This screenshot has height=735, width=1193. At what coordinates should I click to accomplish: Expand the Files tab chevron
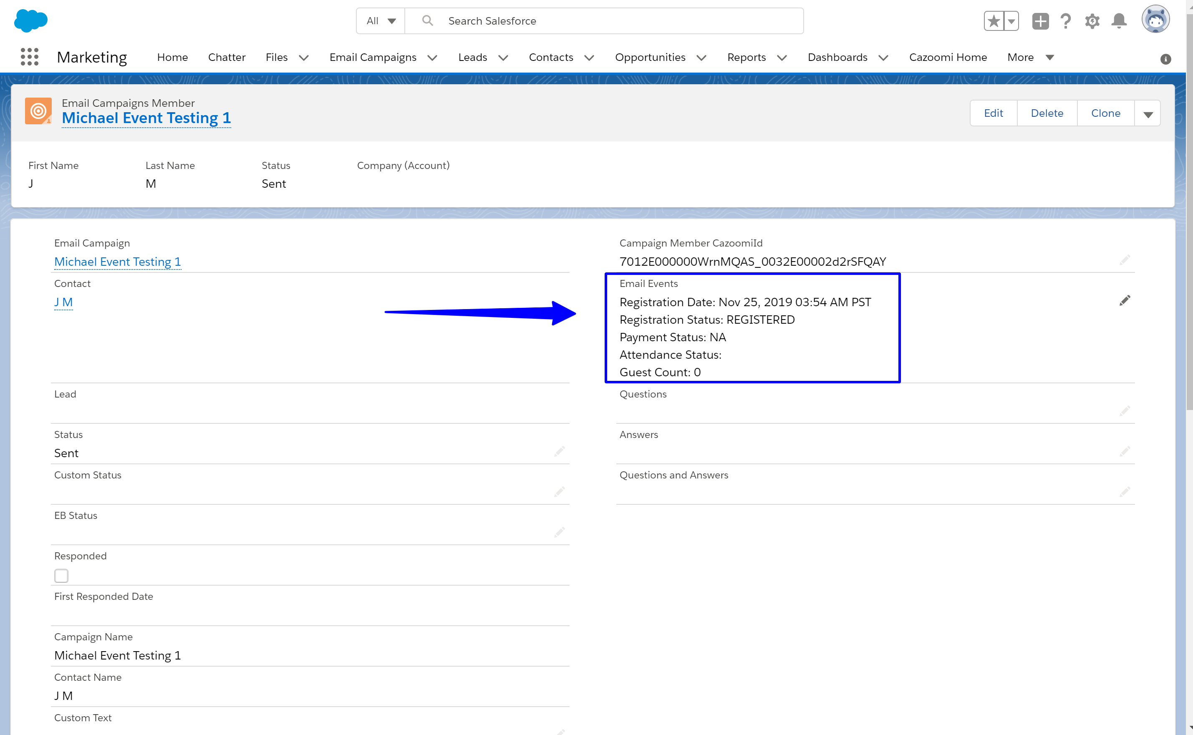(304, 58)
